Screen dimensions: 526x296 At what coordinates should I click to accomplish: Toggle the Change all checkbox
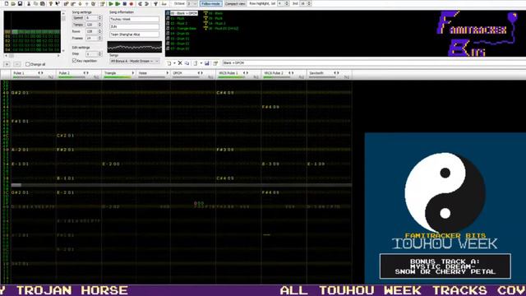[28, 64]
